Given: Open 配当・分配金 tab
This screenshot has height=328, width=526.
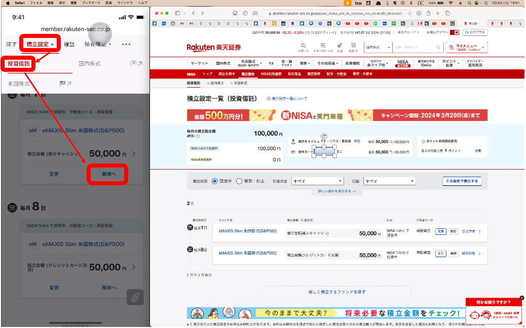Looking at the screenshot, I should pyautogui.click(x=336, y=74).
